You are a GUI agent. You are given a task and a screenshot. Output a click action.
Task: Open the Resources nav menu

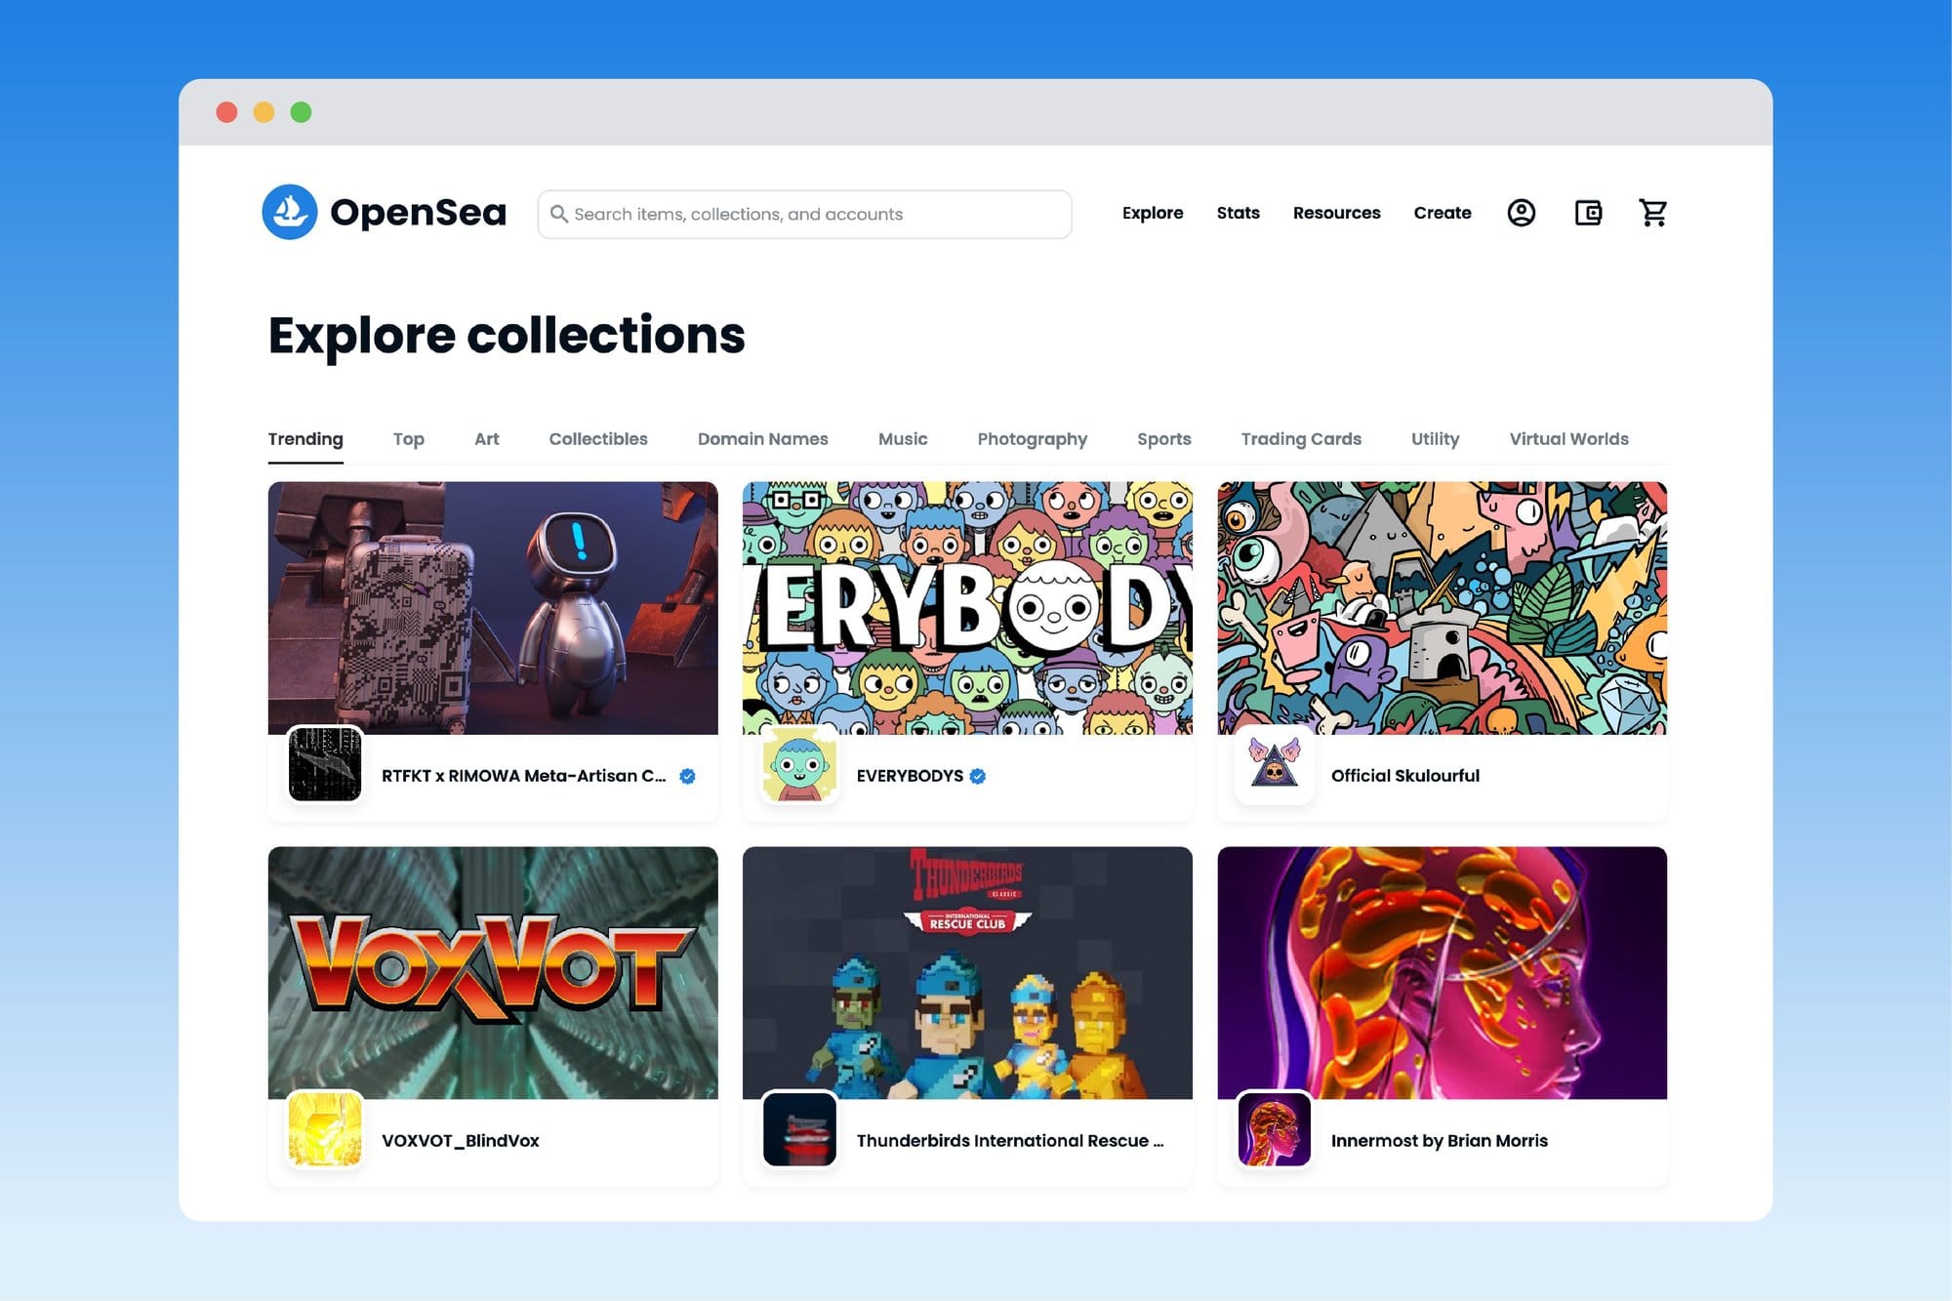(x=1336, y=213)
